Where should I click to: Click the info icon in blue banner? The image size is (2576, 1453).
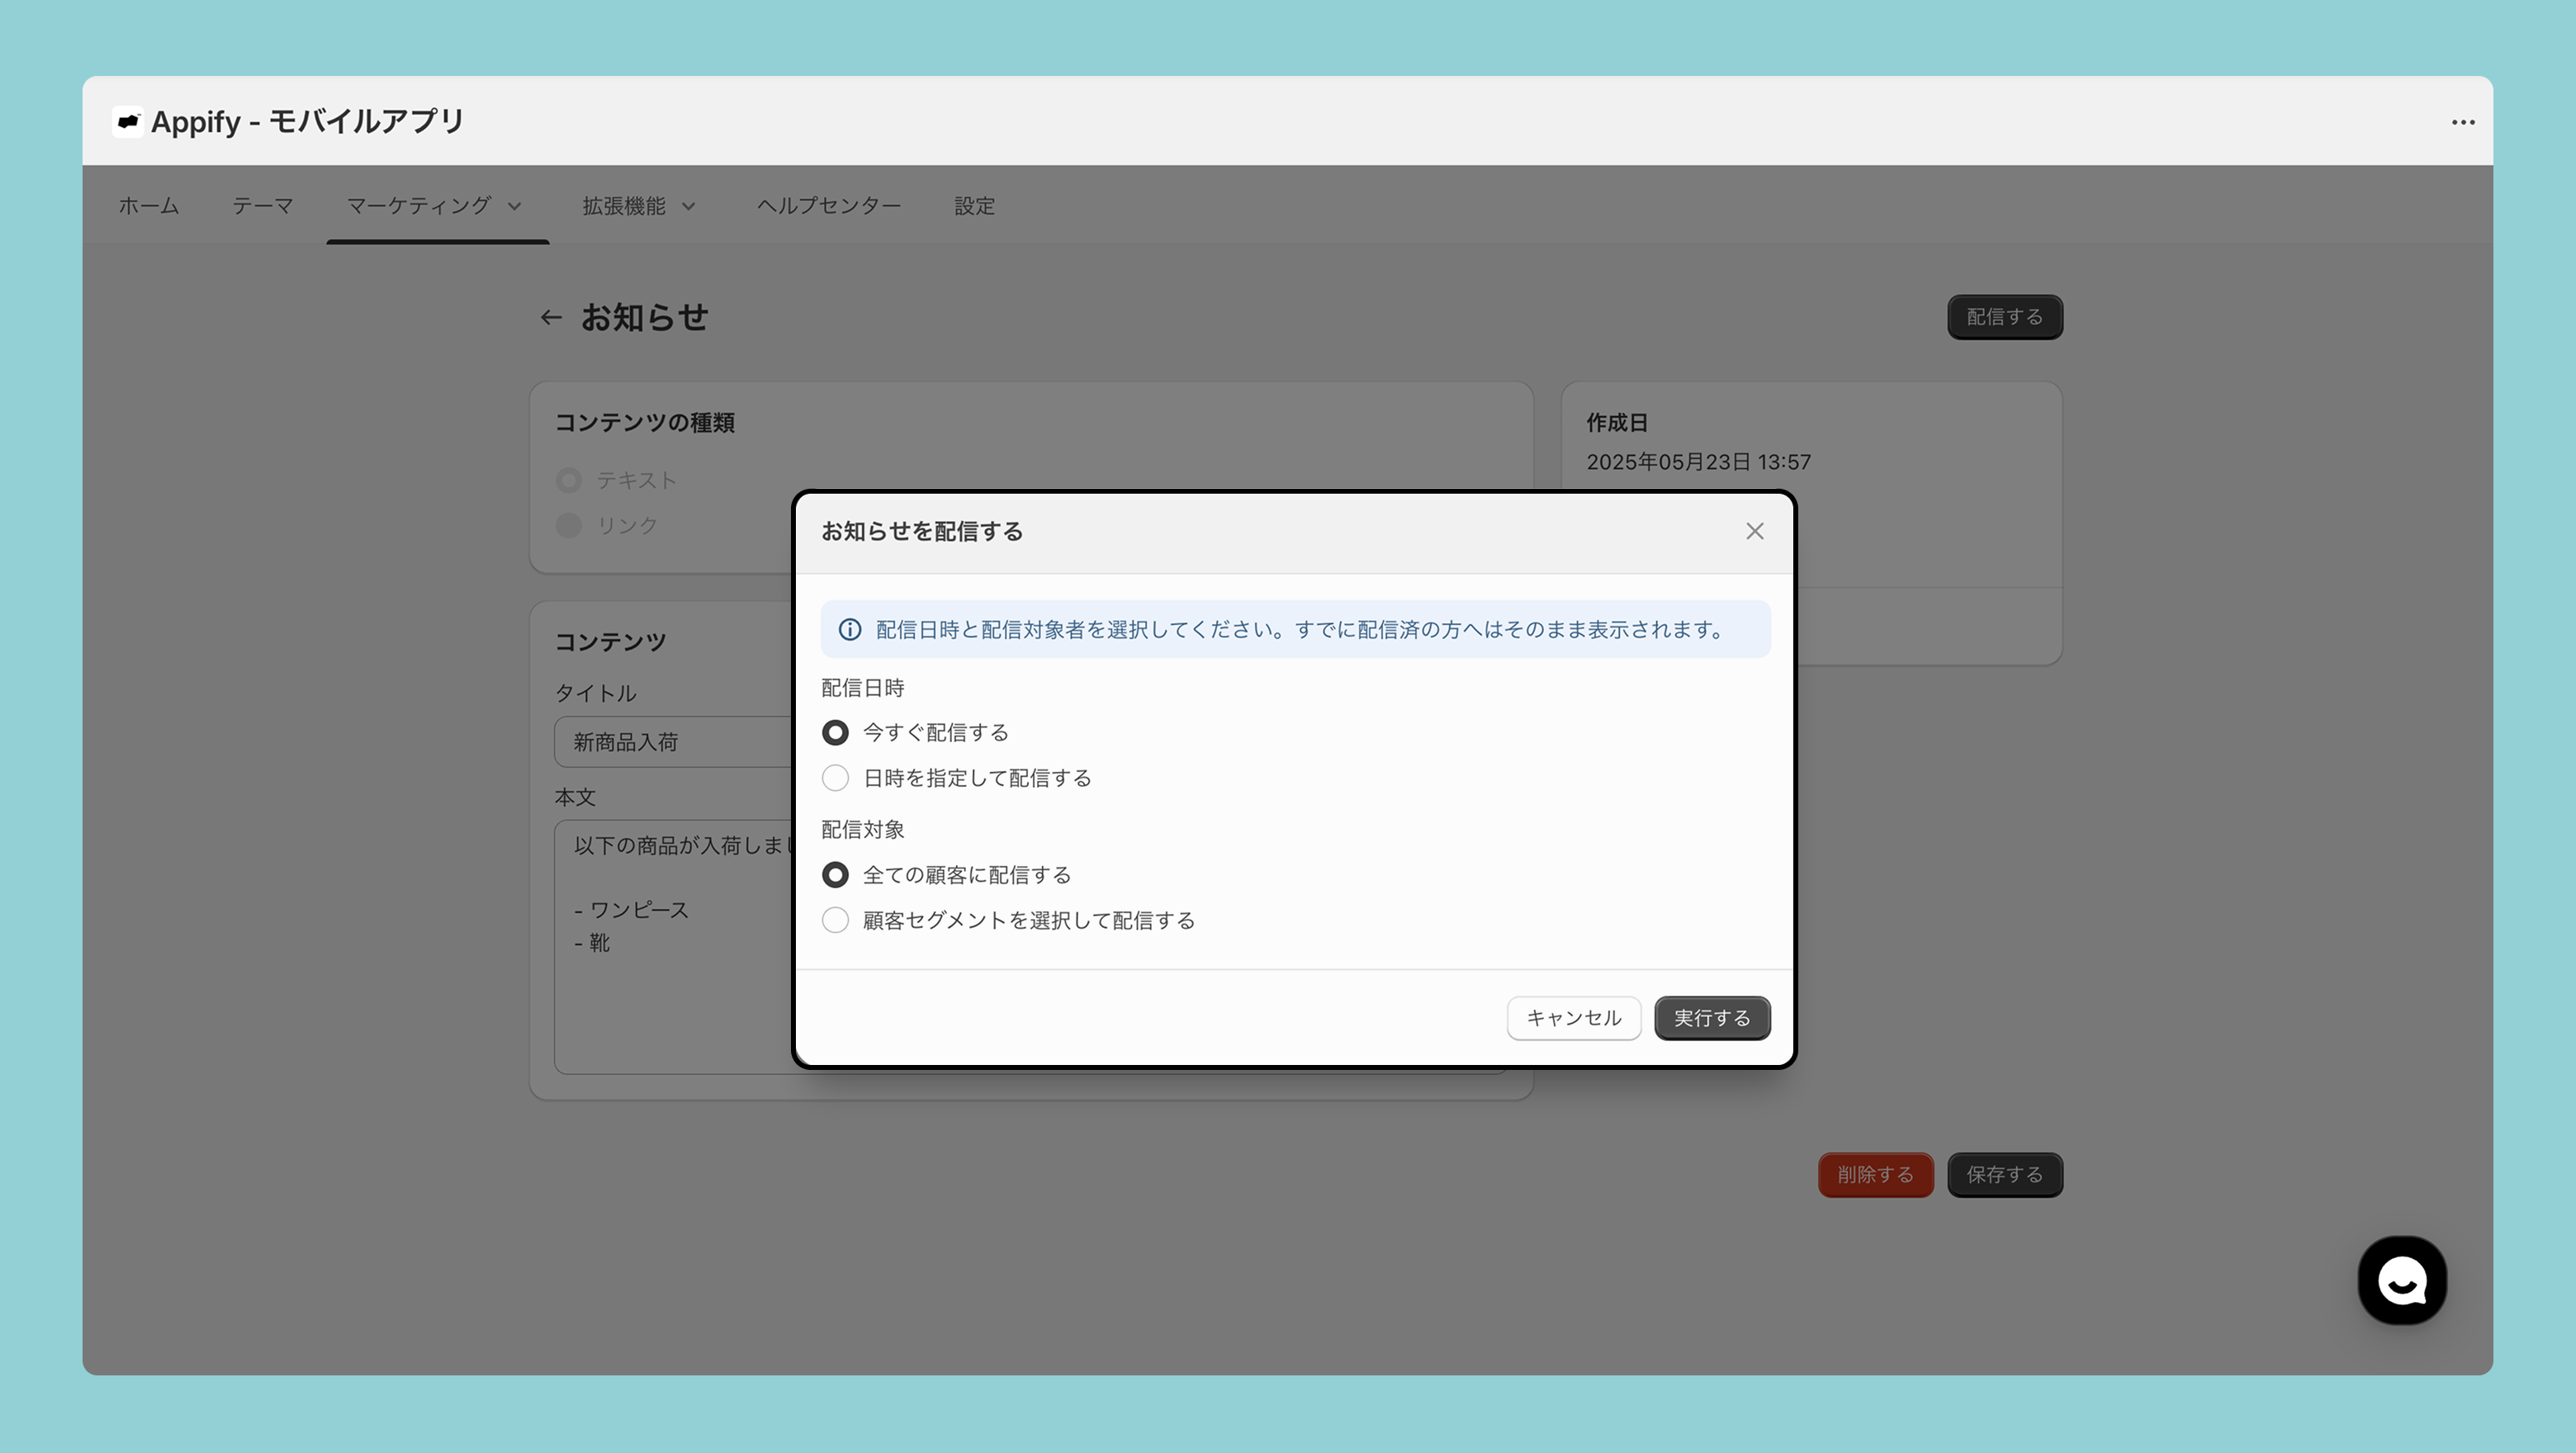849,630
